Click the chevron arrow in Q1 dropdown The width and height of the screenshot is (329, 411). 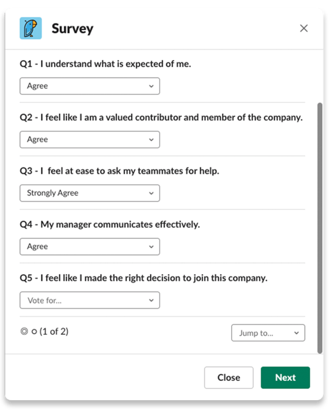click(x=151, y=86)
